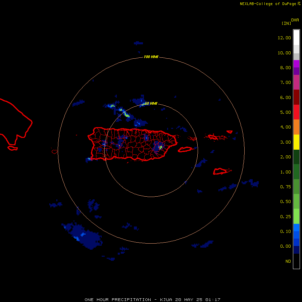Viewport: 302px width, 302px height.
Task: Click the 0.75 legend value
Action: point(286,187)
